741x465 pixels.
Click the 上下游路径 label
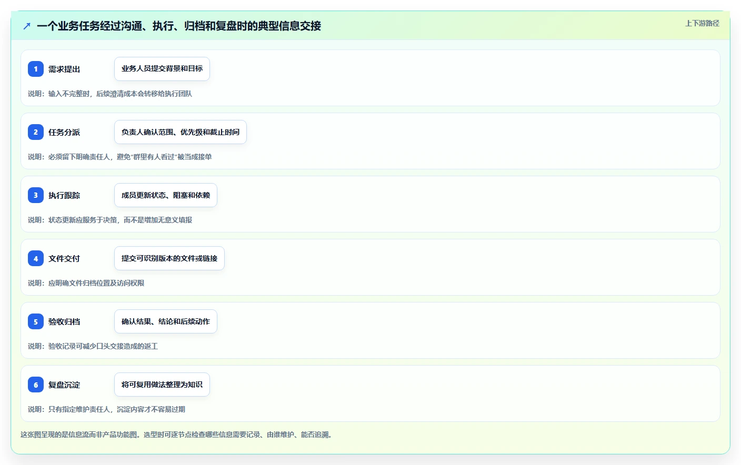pos(702,23)
